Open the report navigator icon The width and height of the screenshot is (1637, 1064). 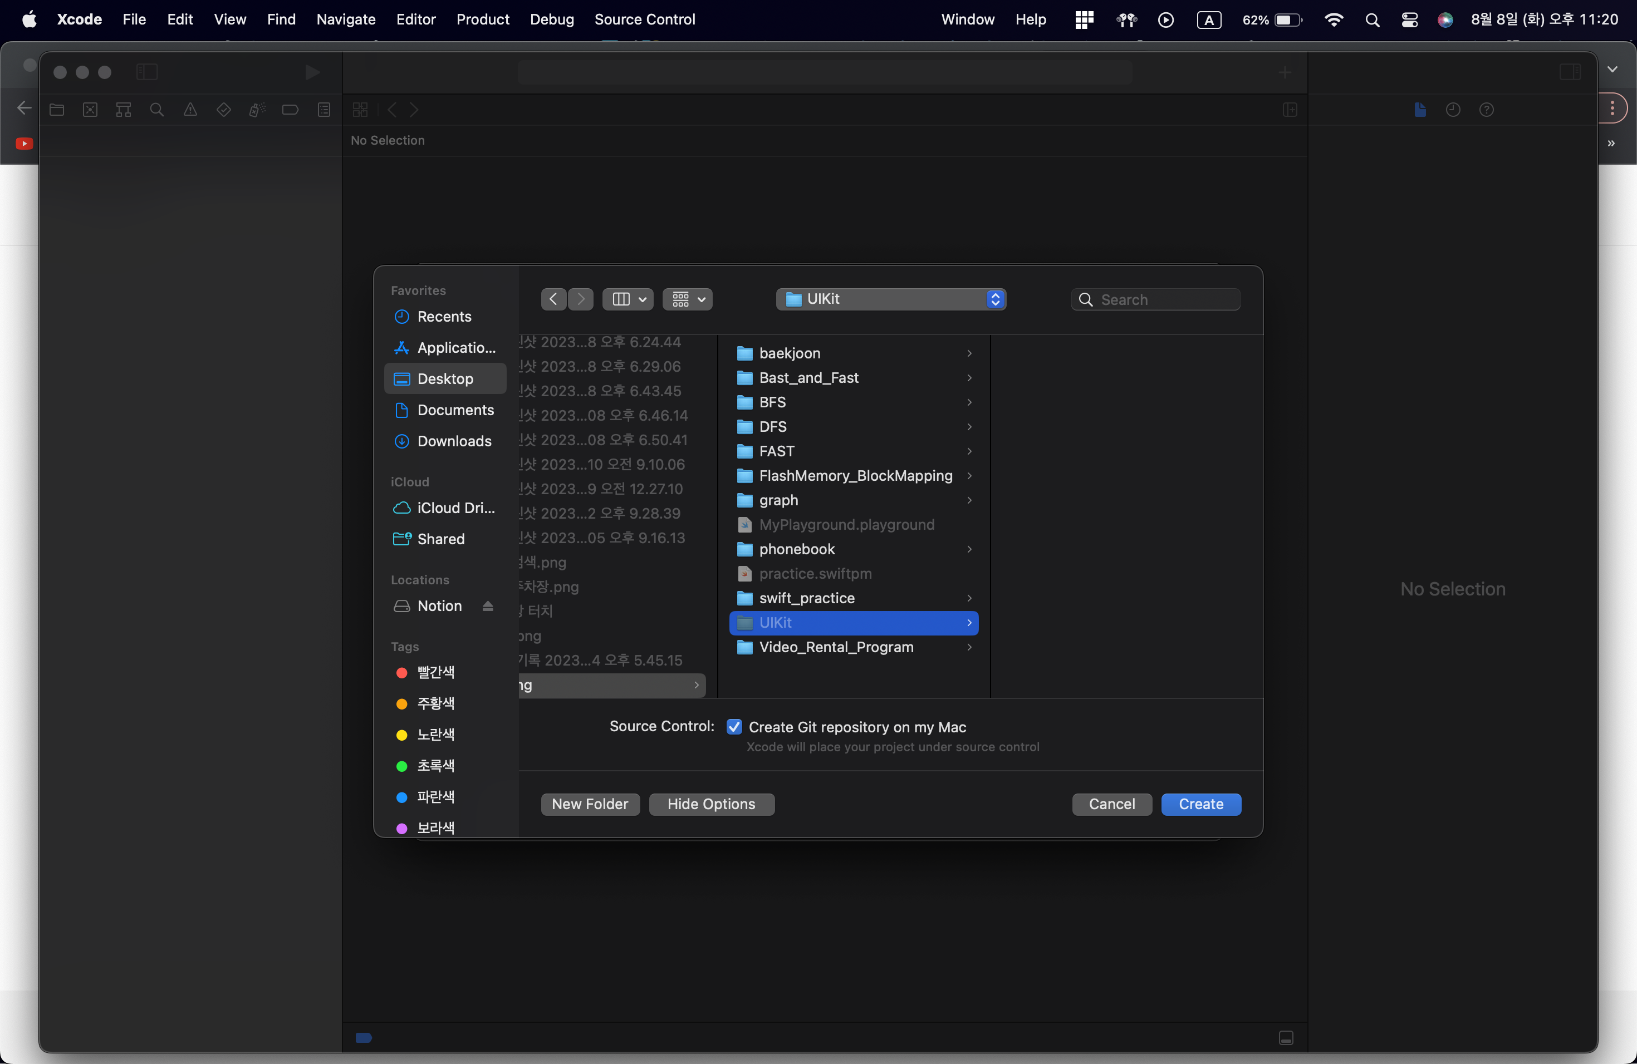(324, 110)
